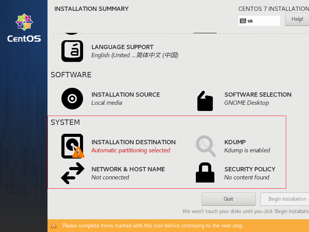Open the SECURITY POLICY label

pyautogui.click(x=250, y=169)
